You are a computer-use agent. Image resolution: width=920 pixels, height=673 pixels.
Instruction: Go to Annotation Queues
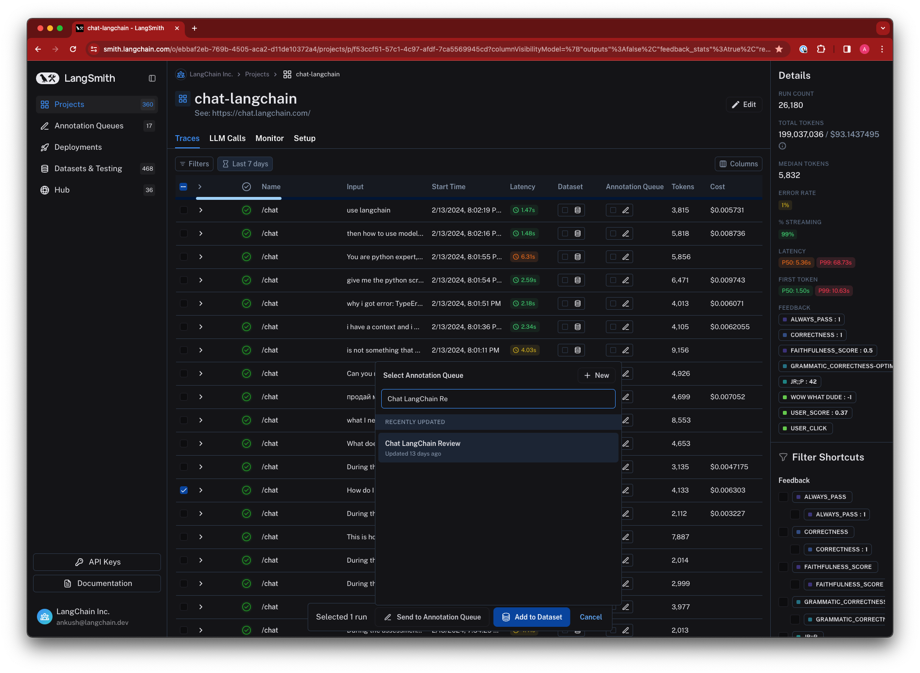97,126
